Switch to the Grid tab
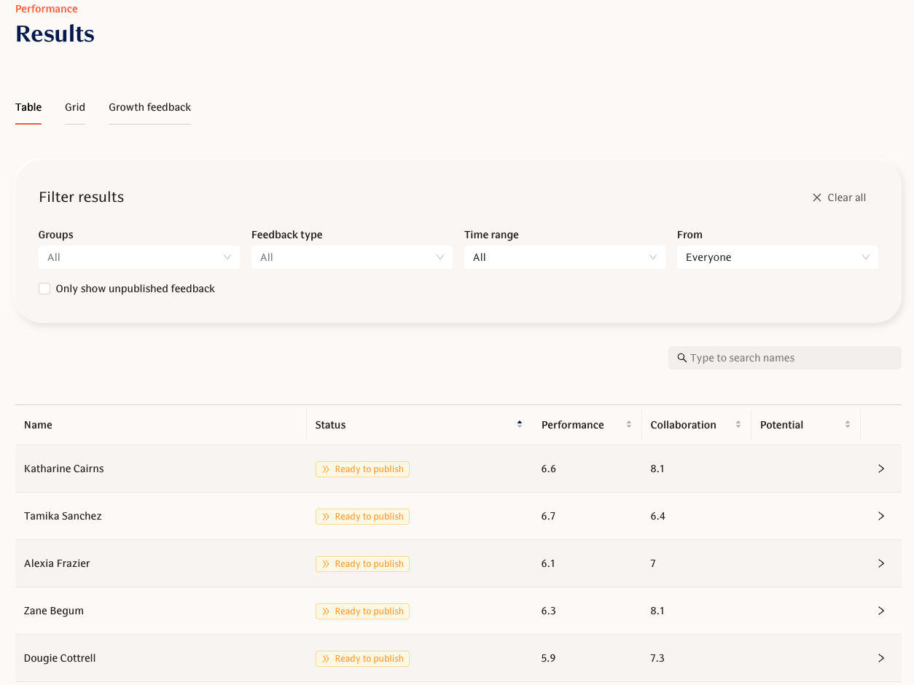Viewport: 914px width, 685px height. 75,107
